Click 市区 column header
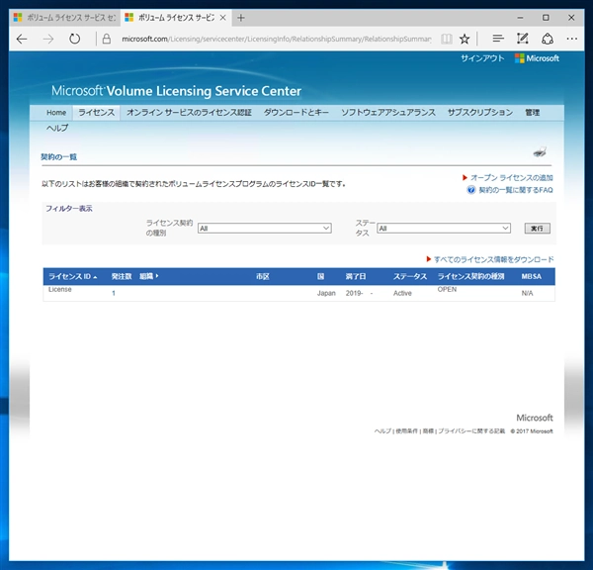The width and height of the screenshot is (593, 570). click(x=263, y=276)
